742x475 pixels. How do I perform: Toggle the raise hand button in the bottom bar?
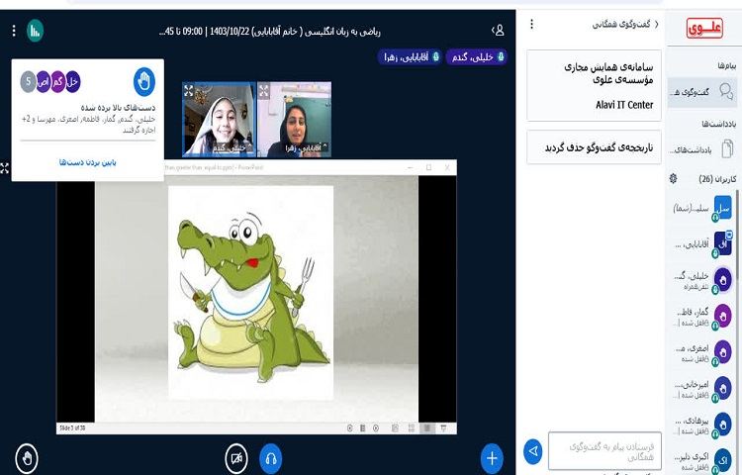(27, 458)
